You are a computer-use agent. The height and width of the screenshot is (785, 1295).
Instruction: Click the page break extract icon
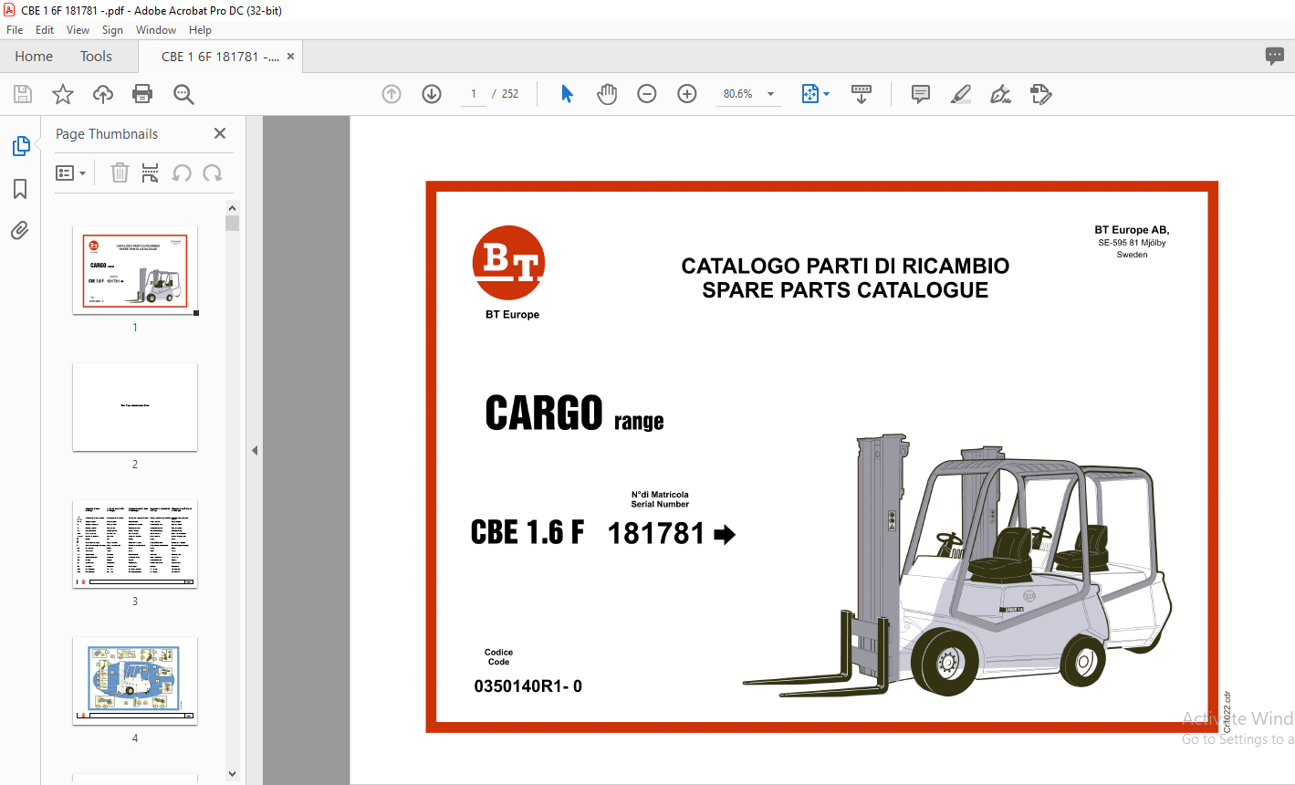(151, 173)
